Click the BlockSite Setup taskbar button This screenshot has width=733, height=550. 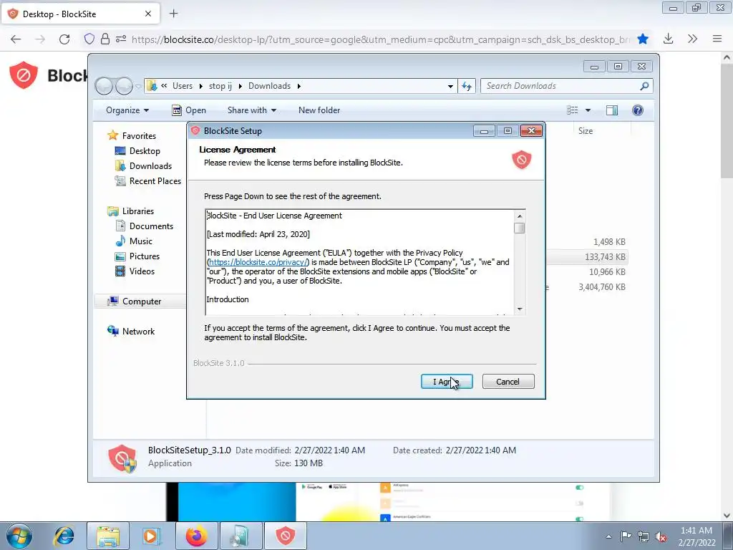(285, 536)
